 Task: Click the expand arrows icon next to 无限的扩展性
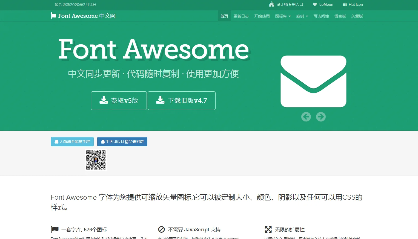268,229
